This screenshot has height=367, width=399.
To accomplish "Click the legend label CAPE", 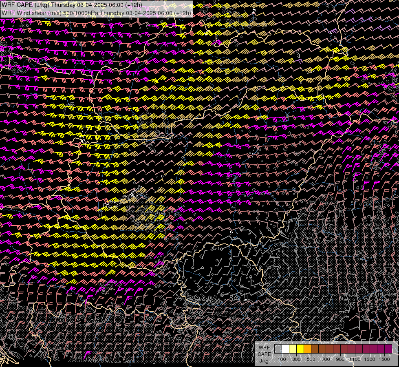I will click(x=264, y=354).
